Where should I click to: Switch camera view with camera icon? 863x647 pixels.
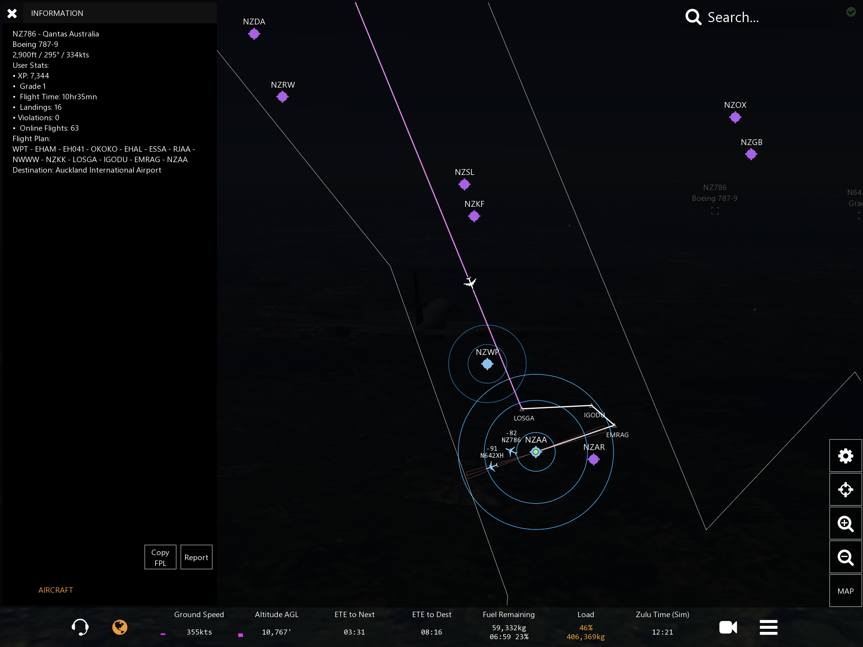pos(728,627)
